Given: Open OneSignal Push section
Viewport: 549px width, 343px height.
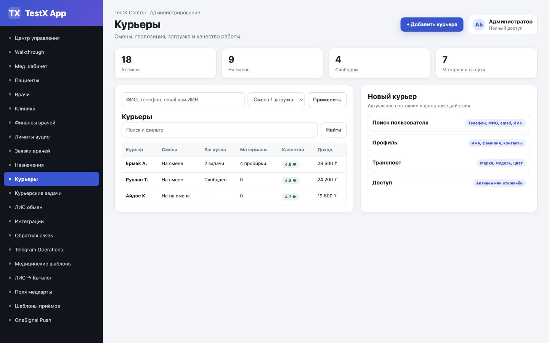Looking at the screenshot, I should coord(51,320).
